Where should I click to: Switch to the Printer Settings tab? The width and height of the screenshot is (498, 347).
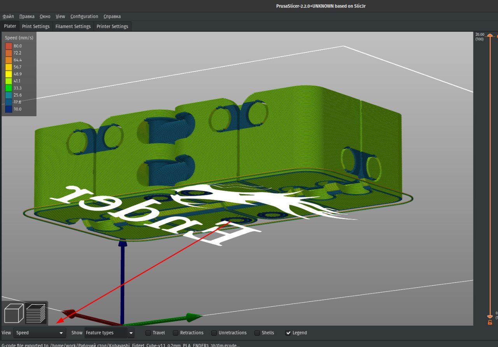coord(112,26)
